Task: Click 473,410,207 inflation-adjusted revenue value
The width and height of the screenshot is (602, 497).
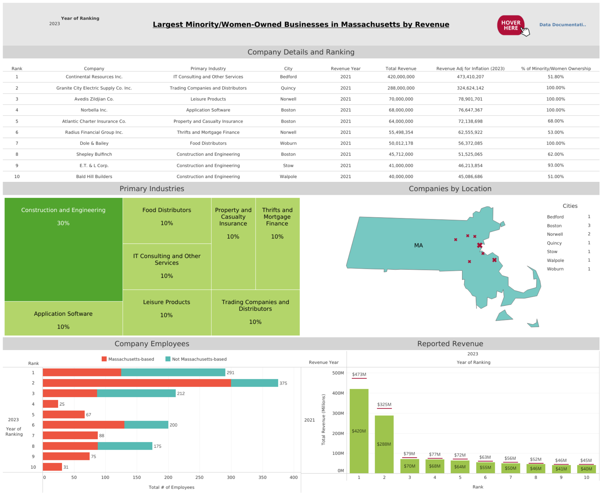Action: 470,77
